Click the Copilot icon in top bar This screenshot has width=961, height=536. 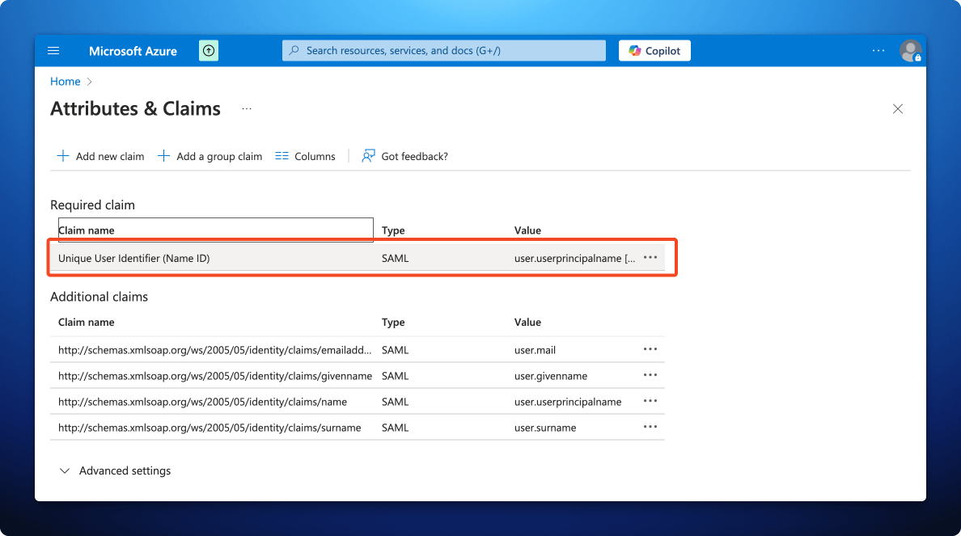point(633,50)
